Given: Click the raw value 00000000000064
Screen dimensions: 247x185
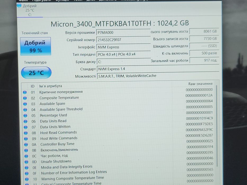Looking at the screenshot, I should [x=199, y=101].
